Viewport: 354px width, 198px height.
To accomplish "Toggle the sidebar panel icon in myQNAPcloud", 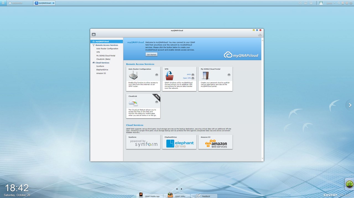I will point(94,35).
